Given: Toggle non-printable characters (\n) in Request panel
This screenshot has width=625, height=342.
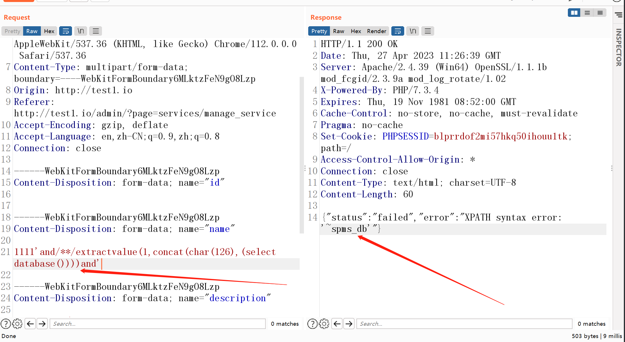Looking at the screenshot, I should click(x=81, y=31).
